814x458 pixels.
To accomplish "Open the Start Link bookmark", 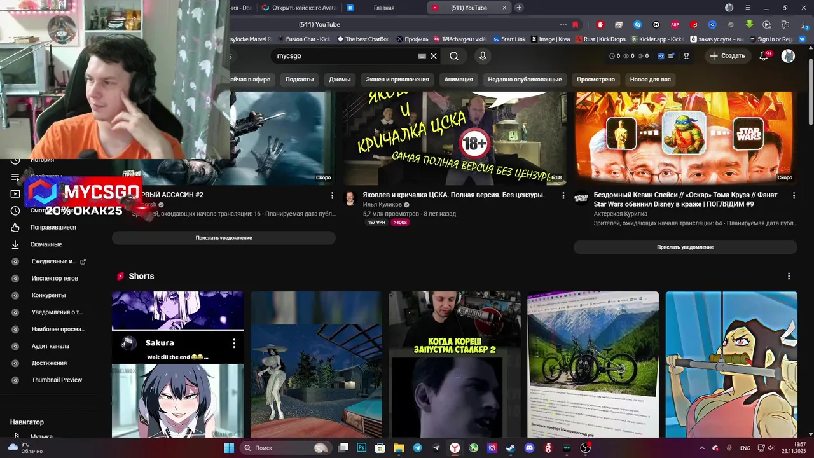I will 509,39.
